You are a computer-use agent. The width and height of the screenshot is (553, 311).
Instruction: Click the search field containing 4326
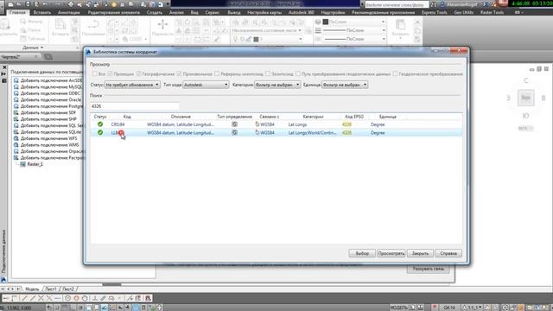point(135,105)
